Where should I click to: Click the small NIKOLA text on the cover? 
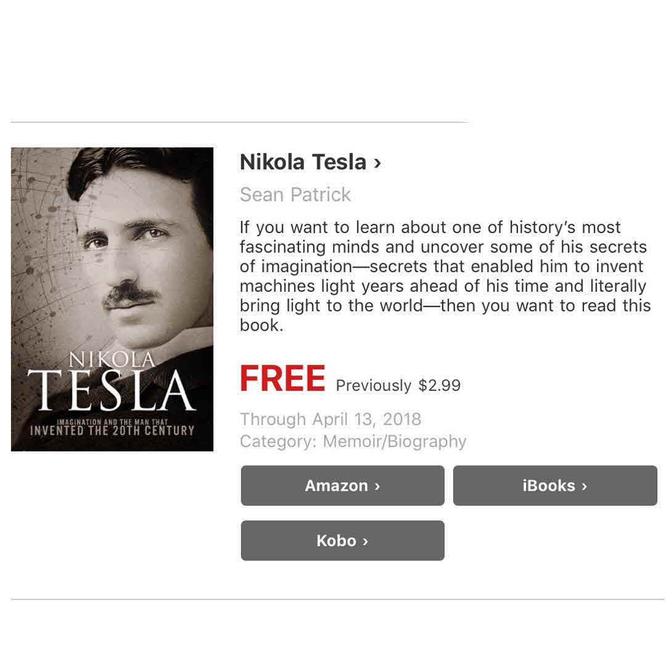(x=111, y=360)
